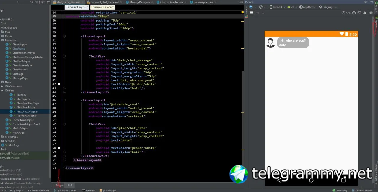Click the second LinearLayout breadcrumb
378x192 pixels.
coord(102,7)
